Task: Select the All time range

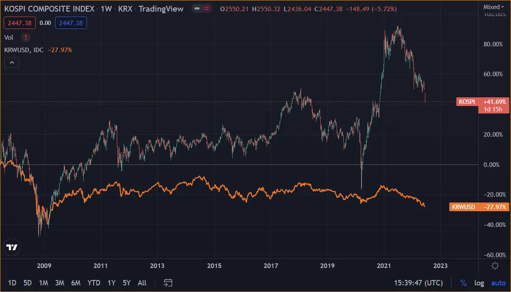Action: click(142, 283)
